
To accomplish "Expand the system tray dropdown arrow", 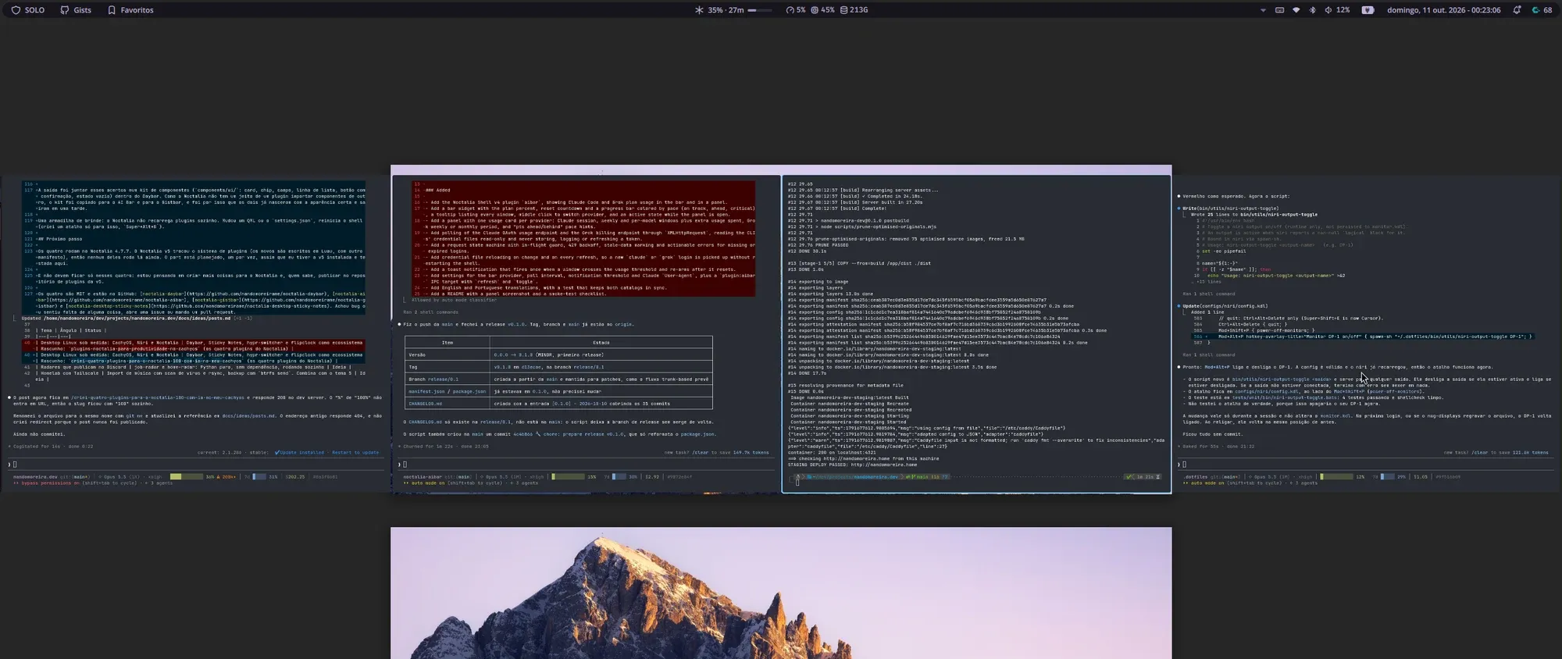I will [x=1263, y=10].
